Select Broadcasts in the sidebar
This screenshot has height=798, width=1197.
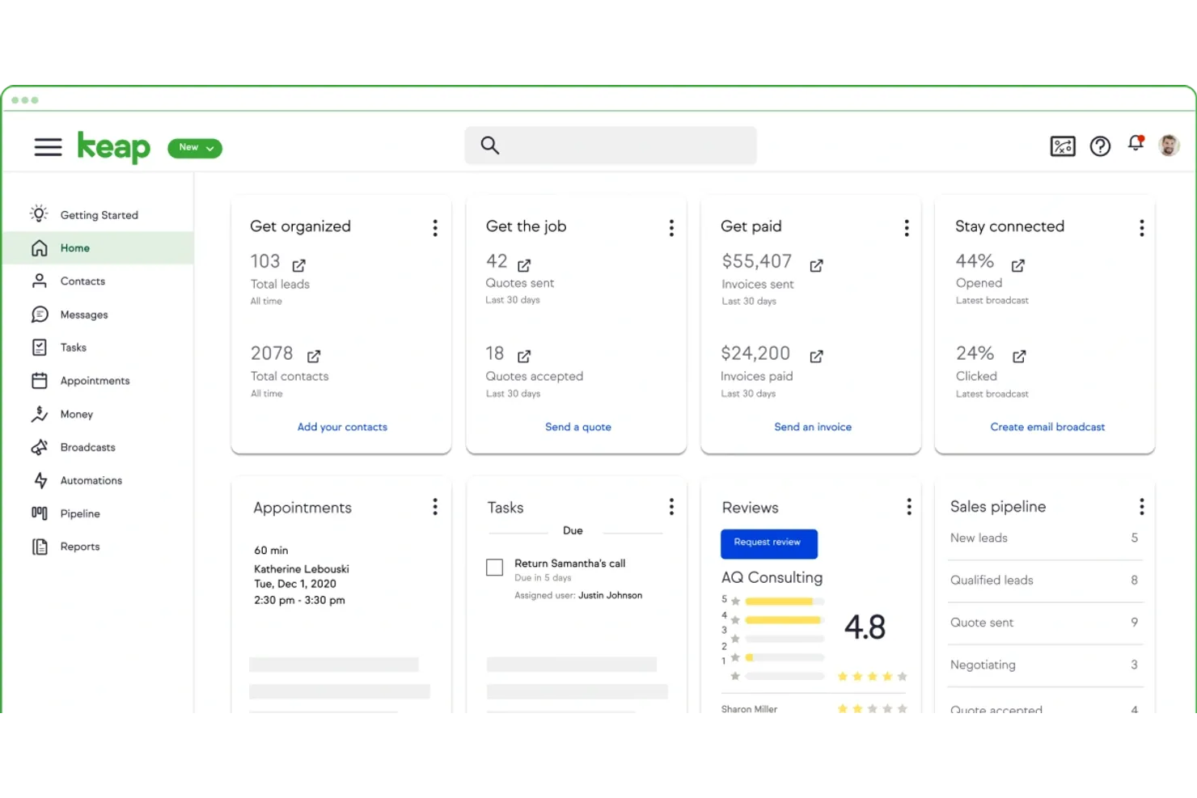(87, 447)
